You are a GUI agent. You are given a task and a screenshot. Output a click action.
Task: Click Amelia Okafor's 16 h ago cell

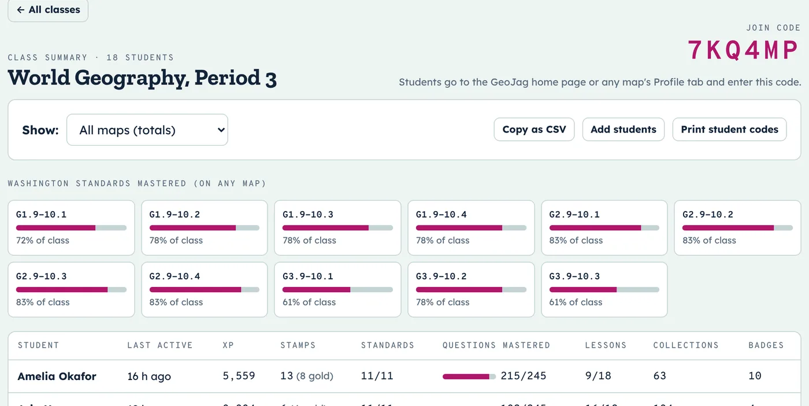point(149,376)
